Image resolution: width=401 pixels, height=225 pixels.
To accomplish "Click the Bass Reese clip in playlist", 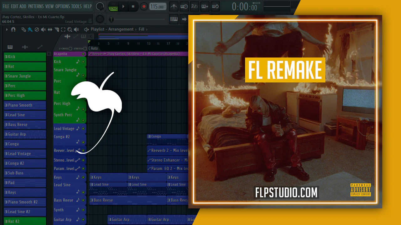I will click(128, 200).
